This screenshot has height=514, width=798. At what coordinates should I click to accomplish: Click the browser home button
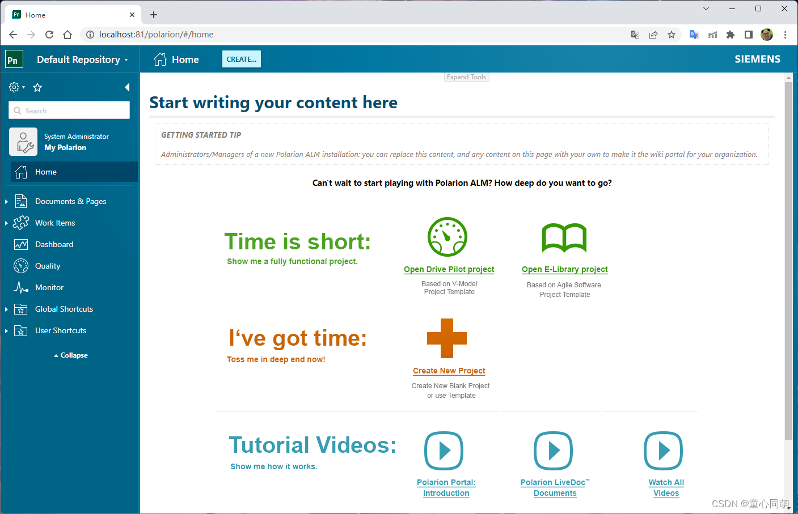tap(67, 35)
